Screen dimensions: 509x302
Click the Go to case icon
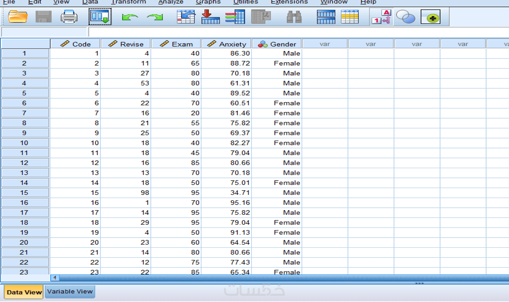pos(186,17)
